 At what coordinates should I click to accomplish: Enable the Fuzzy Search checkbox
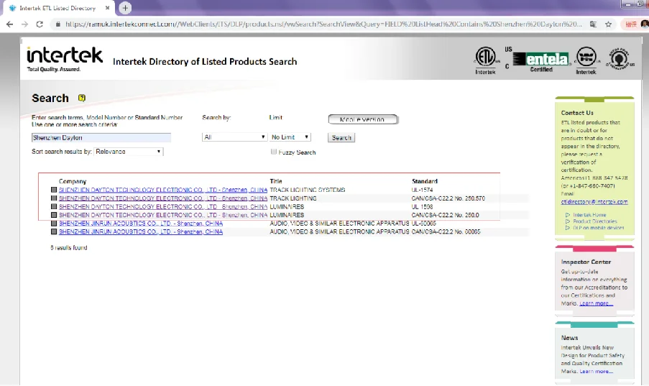[x=274, y=152]
